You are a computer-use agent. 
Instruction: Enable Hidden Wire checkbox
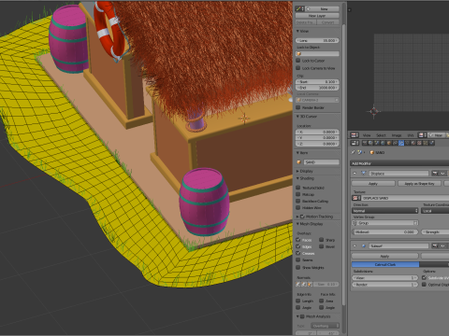point(297,207)
